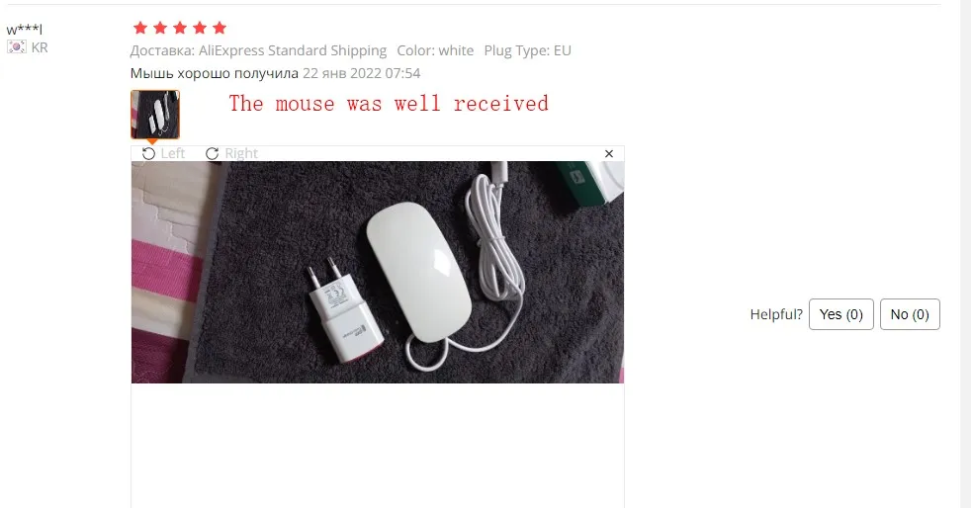Click the "Color: white" attribute text
The width and height of the screenshot is (971, 508).
click(x=435, y=50)
